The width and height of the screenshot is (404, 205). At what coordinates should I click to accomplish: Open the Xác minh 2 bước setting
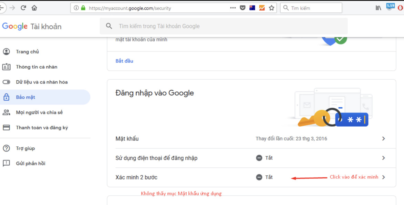251,177
